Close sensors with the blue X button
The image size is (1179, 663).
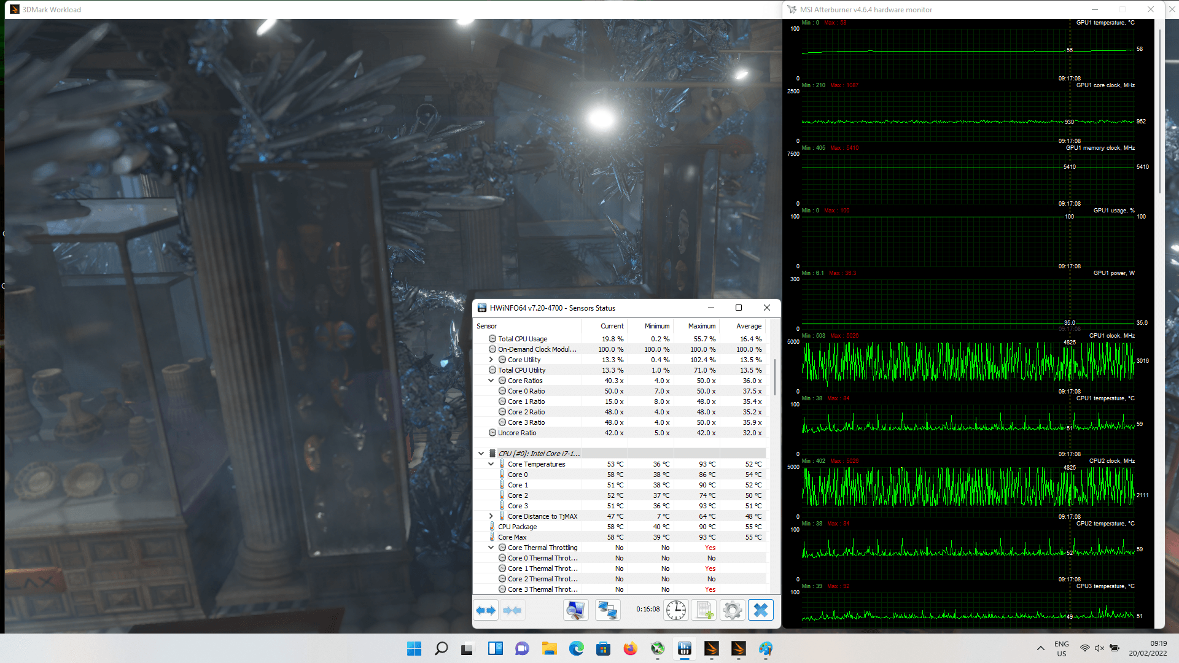pyautogui.click(x=760, y=610)
